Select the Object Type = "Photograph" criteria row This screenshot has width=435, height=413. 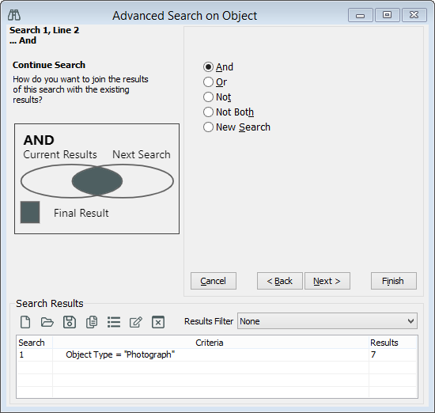pyautogui.click(x=210, y=354)
